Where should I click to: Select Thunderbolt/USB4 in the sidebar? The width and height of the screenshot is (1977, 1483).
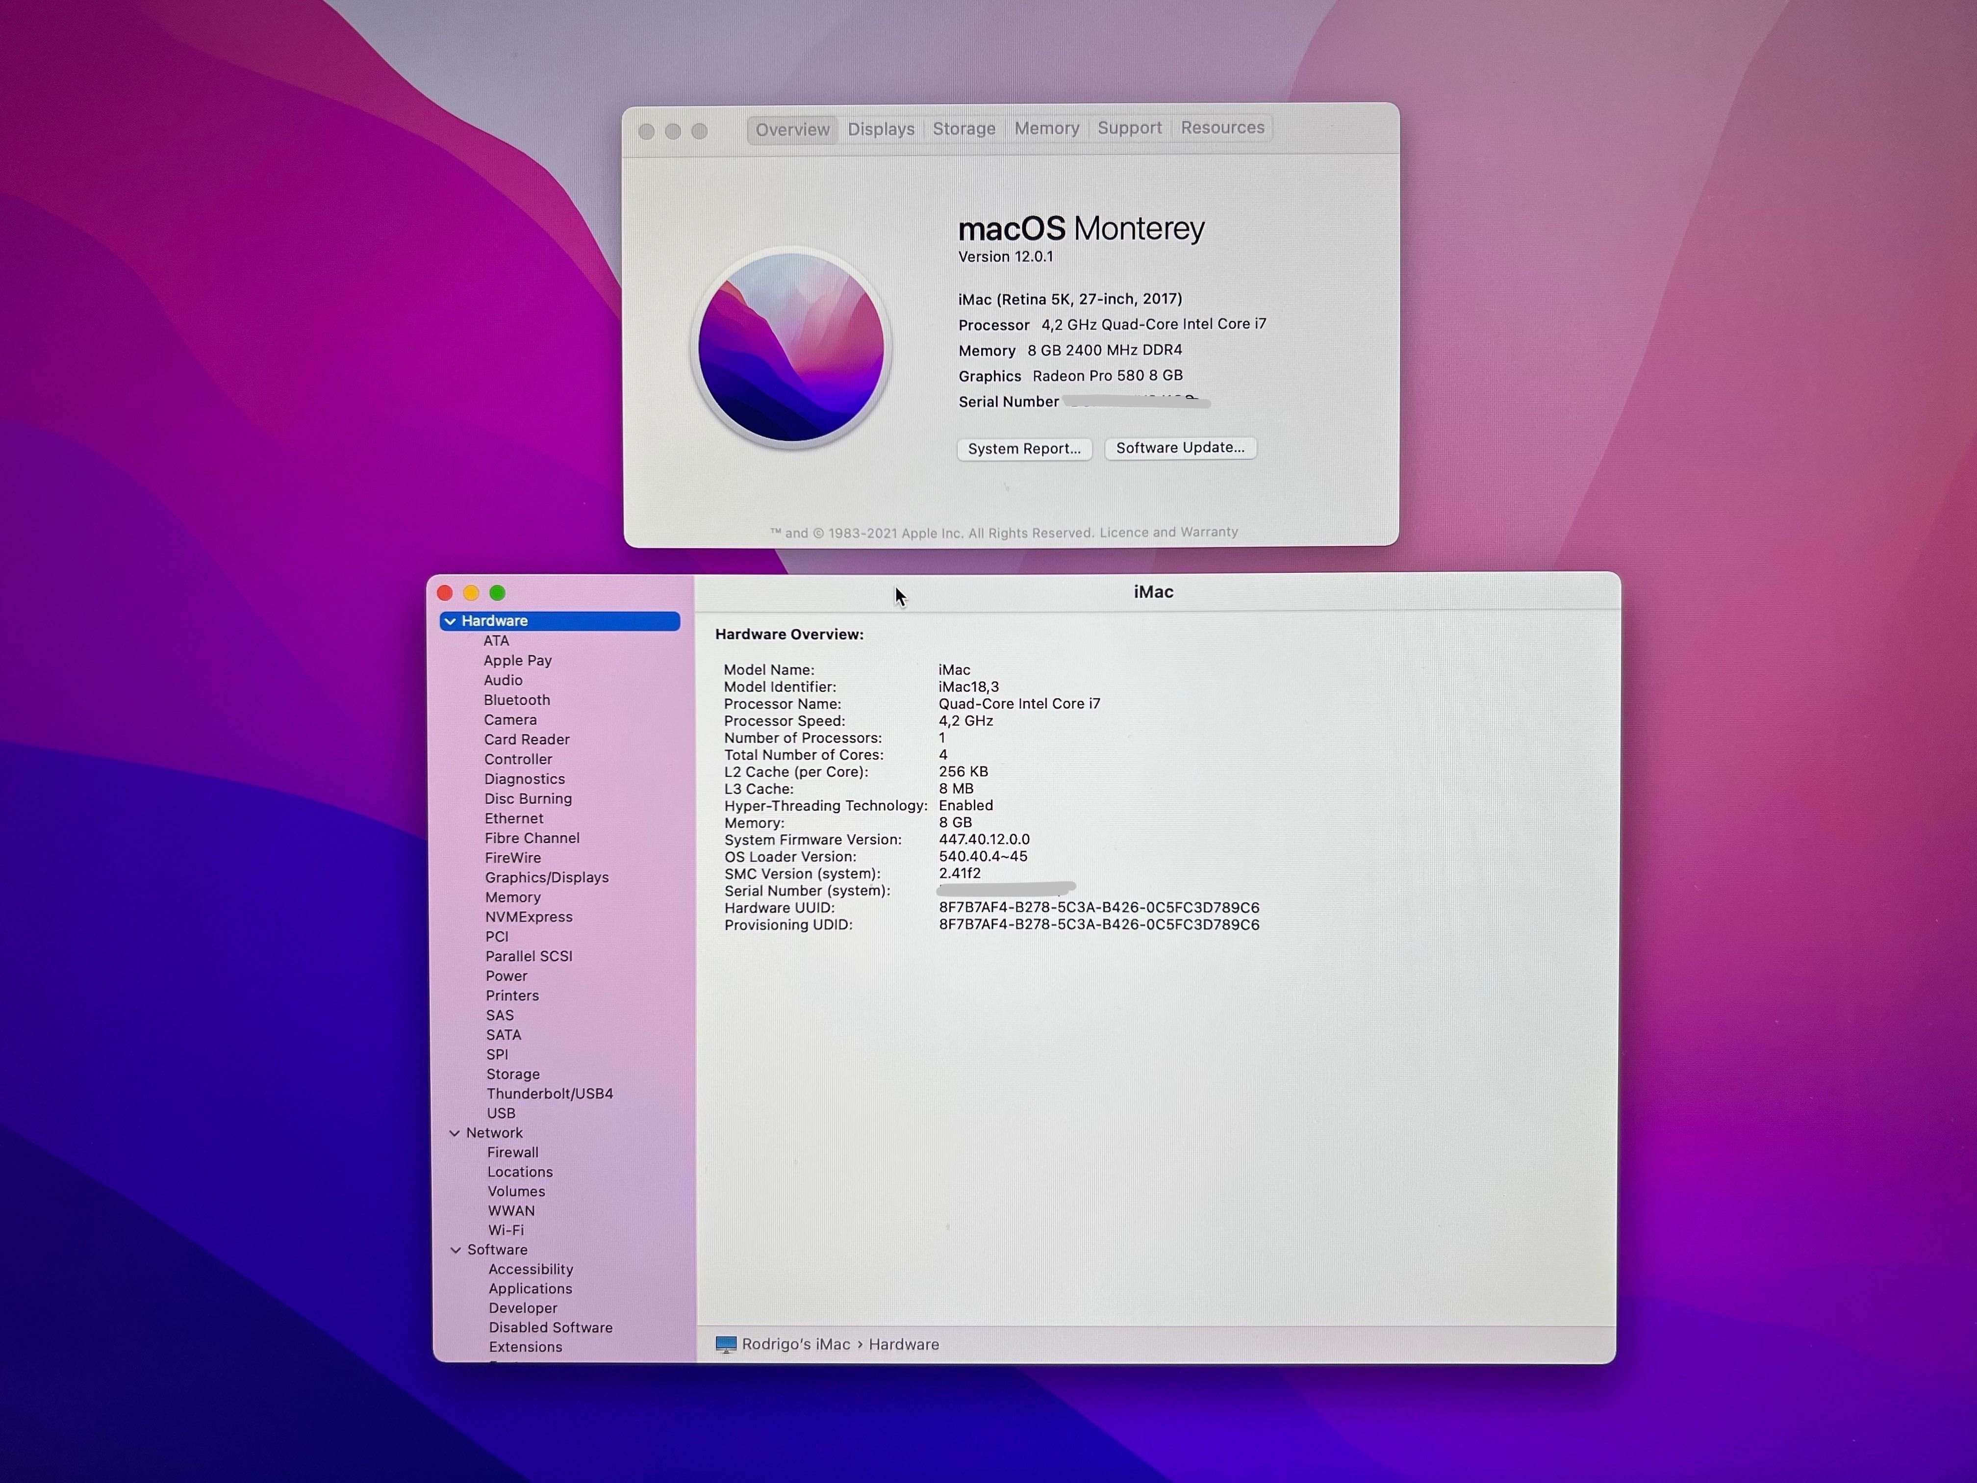tap(550, 1094)
